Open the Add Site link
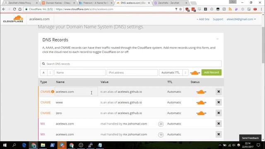Image resolution: width=265 pixels, height=149 pixels. 203,19
